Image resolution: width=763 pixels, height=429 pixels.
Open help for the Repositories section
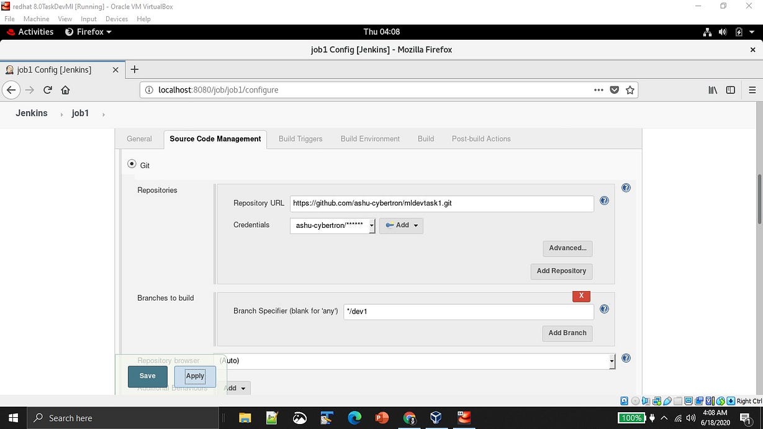click(626, 187)
